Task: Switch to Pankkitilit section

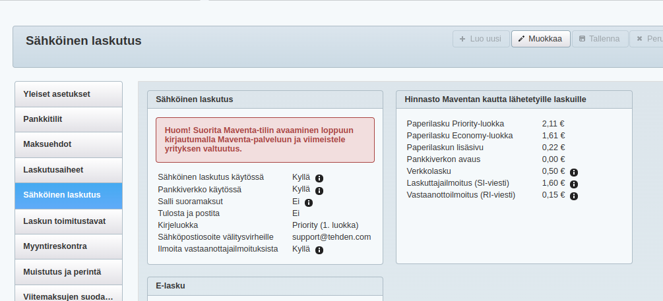Action: pyautogui.click(x=69, y=119)
